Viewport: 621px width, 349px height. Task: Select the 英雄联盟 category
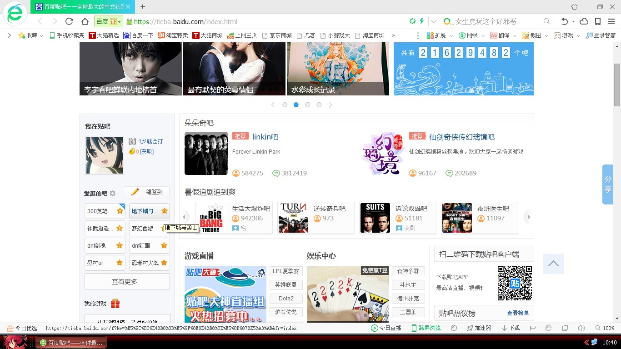tap(286, 285)
